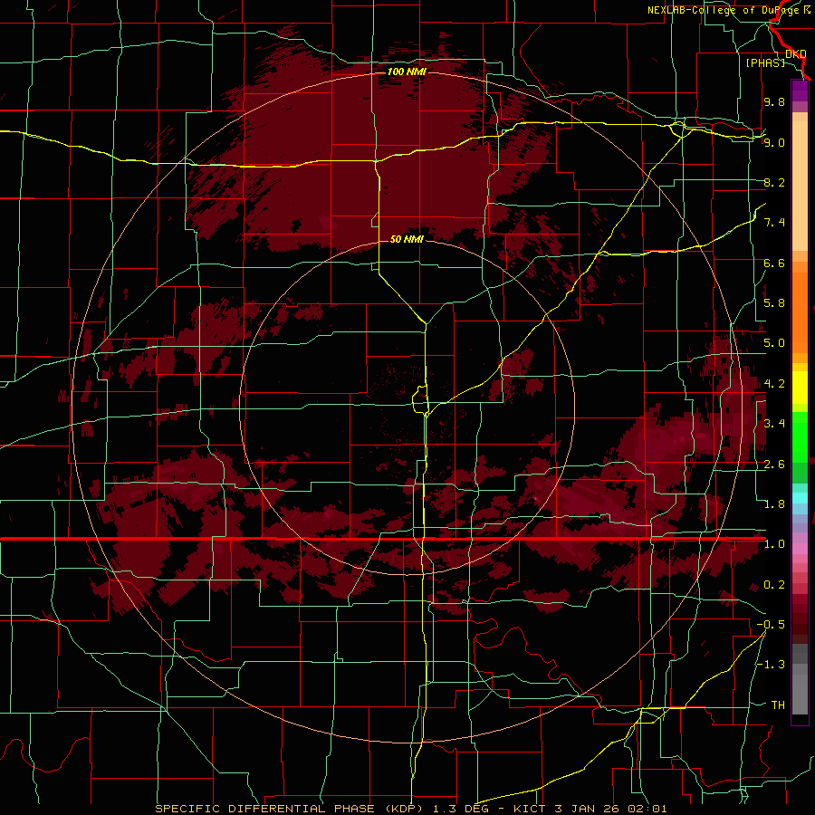Click the 4.2 scale value
Image resolution: width=815 pixels, height=815 pixels.
click(x=774, y=384)
